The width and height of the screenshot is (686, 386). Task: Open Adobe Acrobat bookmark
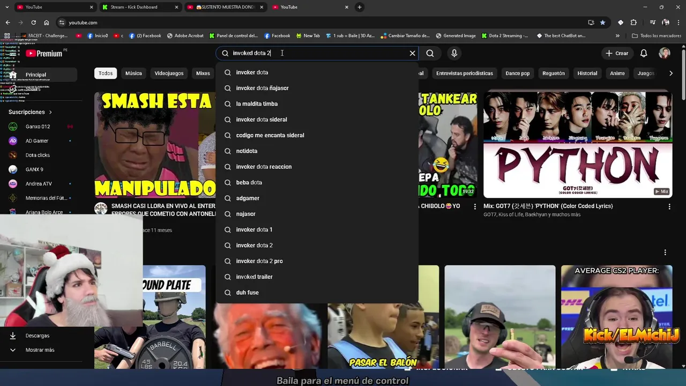point(185,36)
